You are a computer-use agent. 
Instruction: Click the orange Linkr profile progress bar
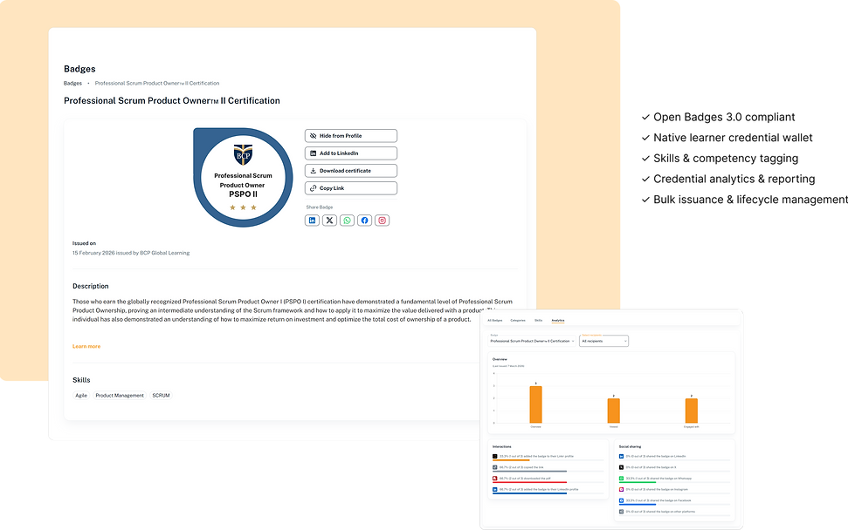(511, 460)
